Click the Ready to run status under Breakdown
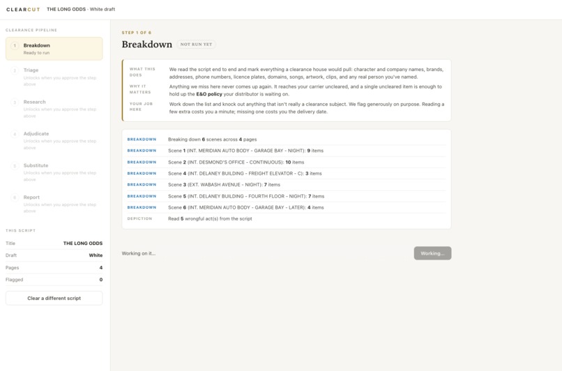The width and height of the screenshot is (562, 371). point(36,53)
